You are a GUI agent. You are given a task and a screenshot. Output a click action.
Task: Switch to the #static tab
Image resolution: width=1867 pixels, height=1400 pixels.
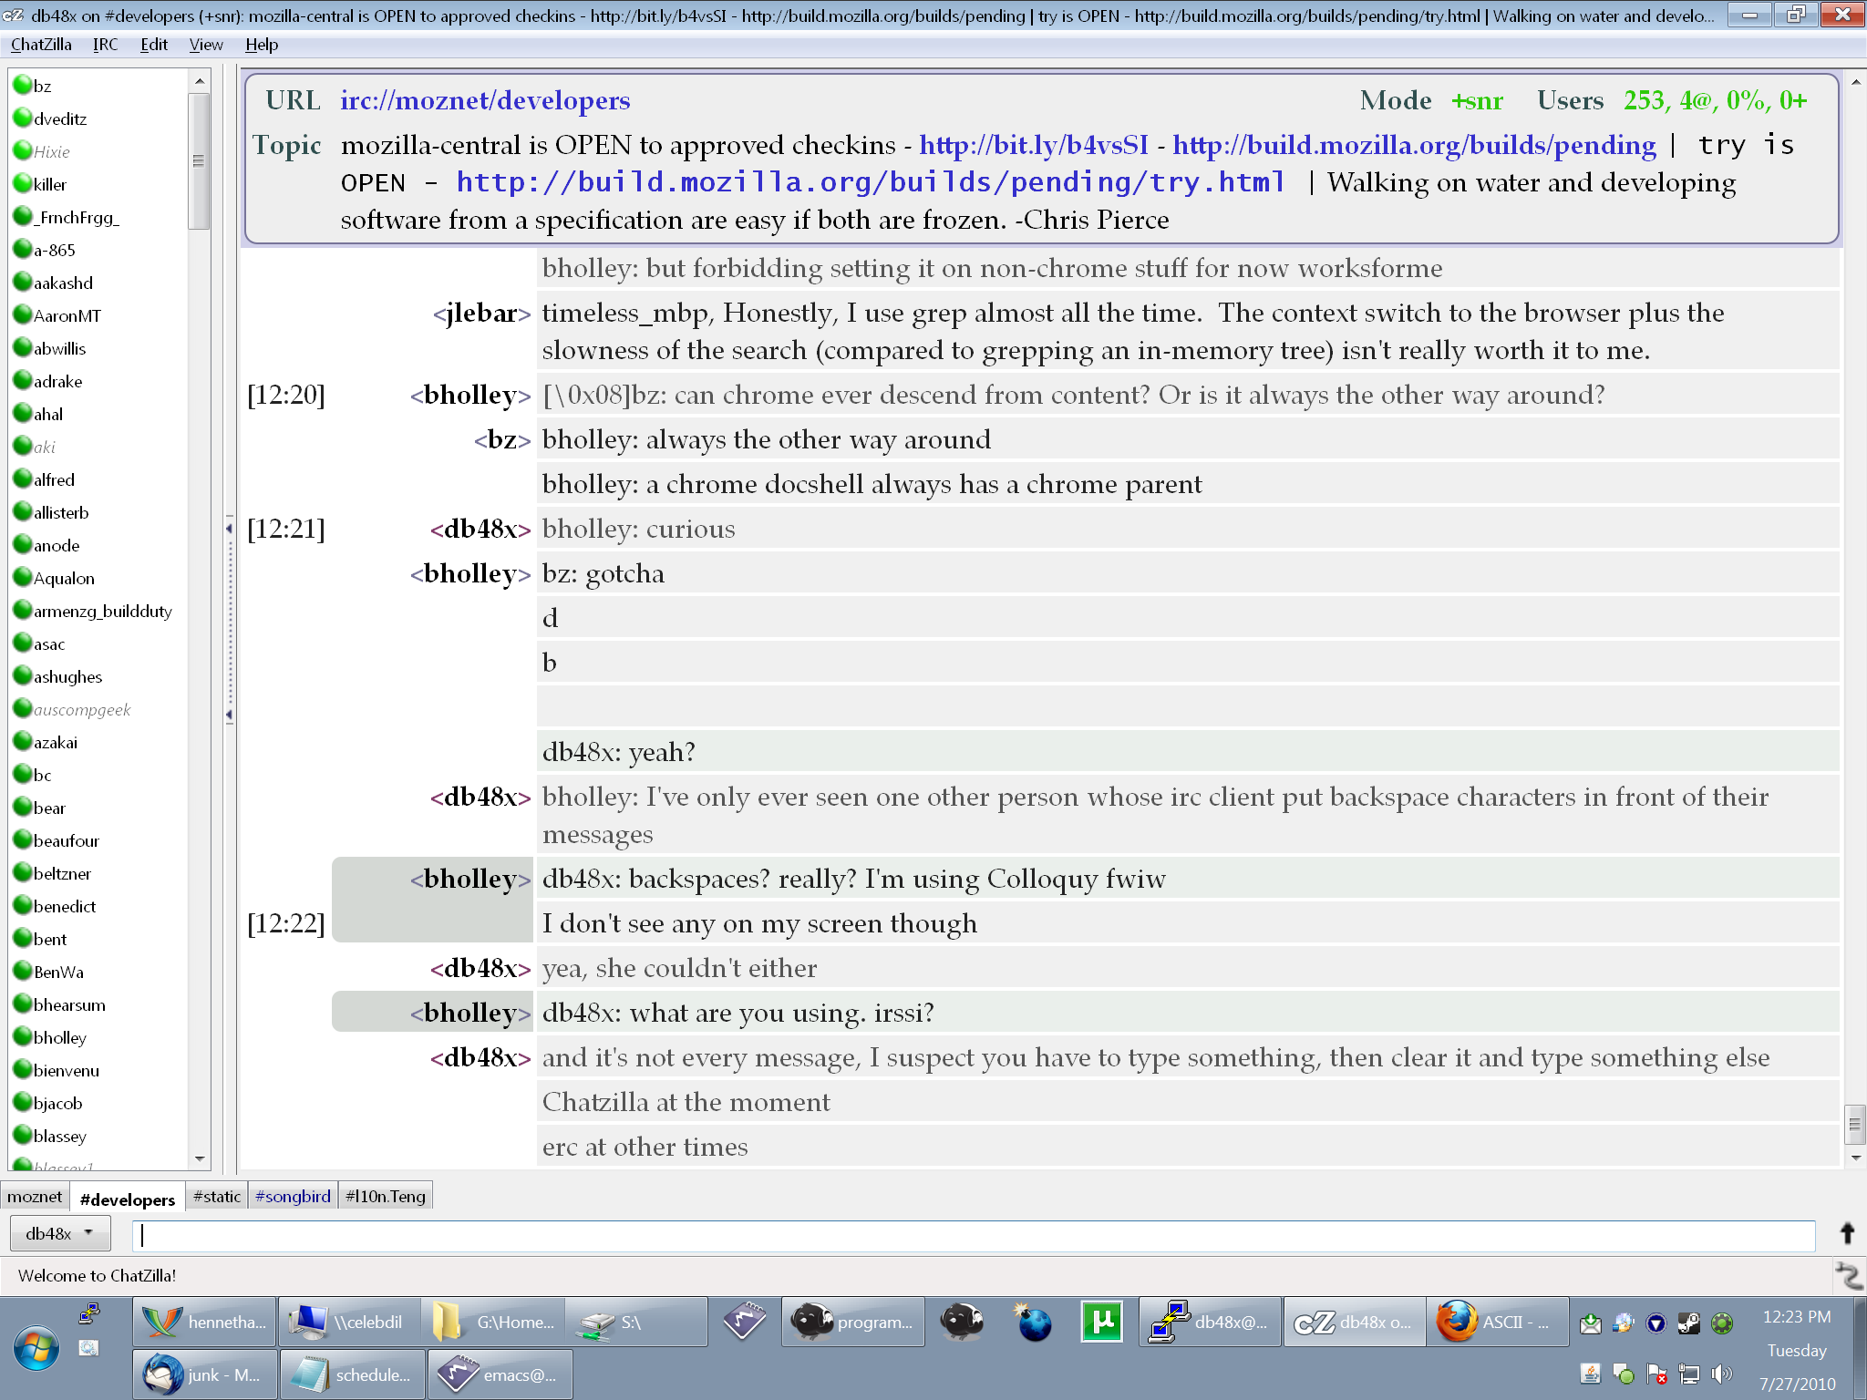pyautogui.click(x=217, y=1196)
